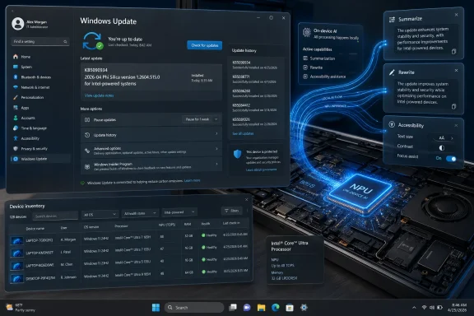Click the taskbar Search box
Screen dimensions: 474x316
click(194, 308)
